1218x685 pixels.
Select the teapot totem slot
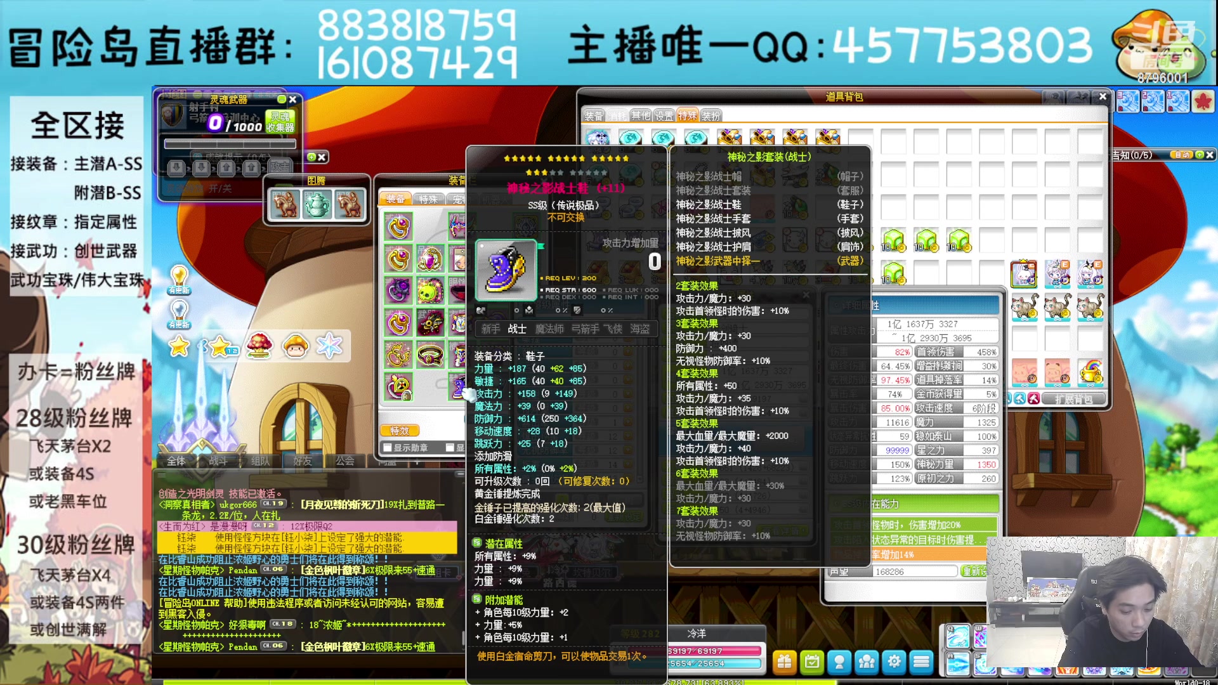316,204
